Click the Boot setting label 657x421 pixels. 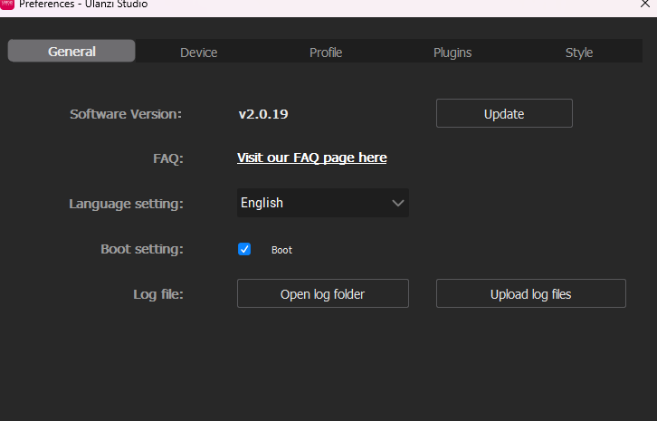[142, 250]
